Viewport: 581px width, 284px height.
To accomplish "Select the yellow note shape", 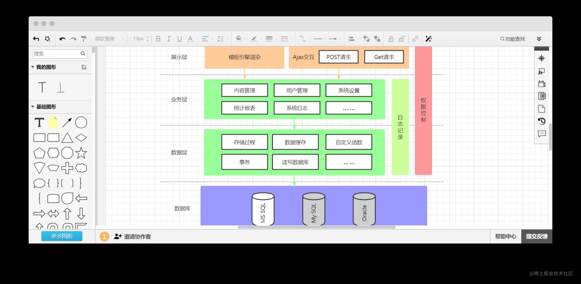I will [53, 122].
